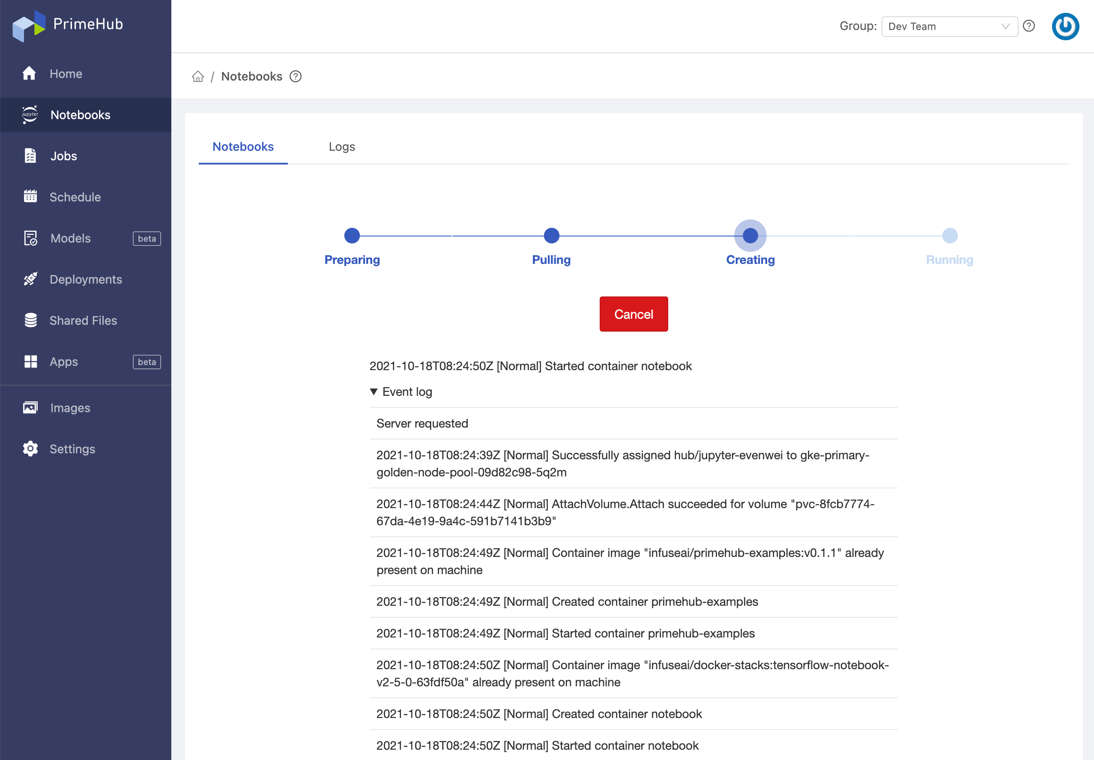Click the primehub-examples:v0.1.1 image log entry
The image size is (1094, 760).
[634, 561]
